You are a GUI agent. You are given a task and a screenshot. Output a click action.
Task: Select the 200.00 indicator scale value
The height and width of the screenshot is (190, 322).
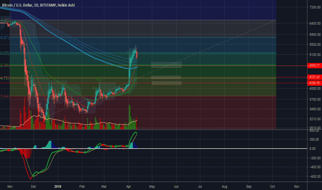pyautogui.click(x=314, y=140)
